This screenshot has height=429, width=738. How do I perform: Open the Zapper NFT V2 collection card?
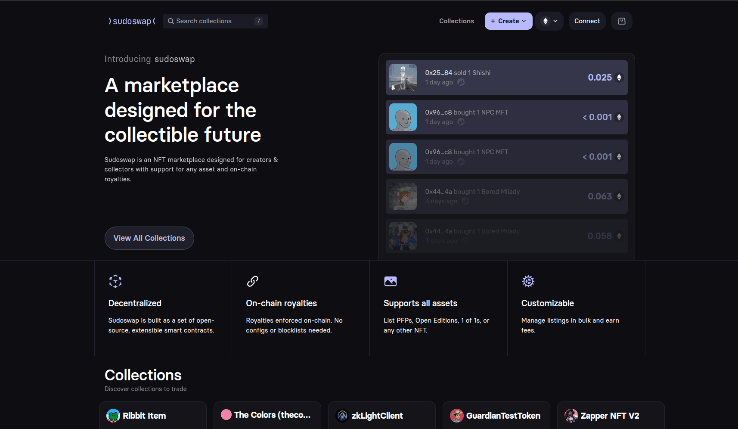pos(611,415)
